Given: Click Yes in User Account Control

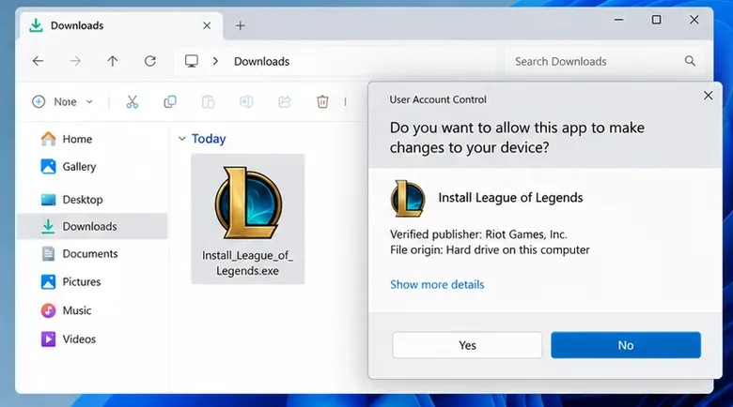Looking at the screenshot, I should click(467, 345).
